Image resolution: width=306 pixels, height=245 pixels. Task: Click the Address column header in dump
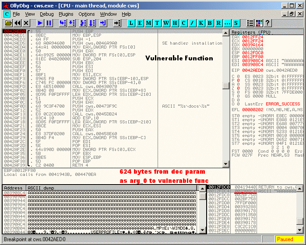pyautogui.click(x=14, y=188)
